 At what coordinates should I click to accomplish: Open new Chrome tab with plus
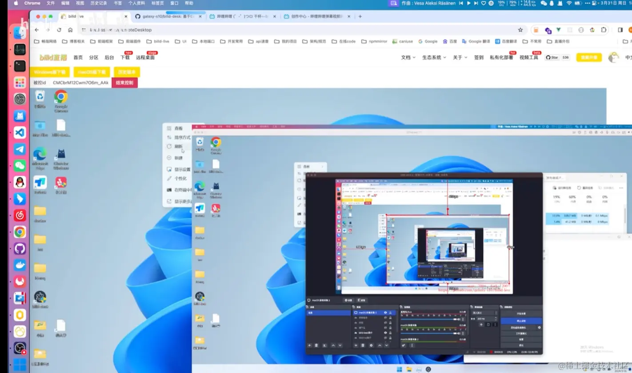(x=360, y=16)
